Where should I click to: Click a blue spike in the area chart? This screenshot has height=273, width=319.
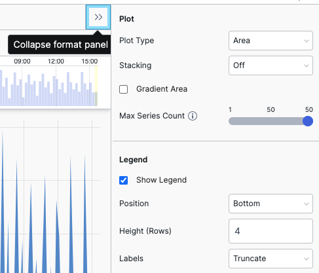(x=71, y=218)
